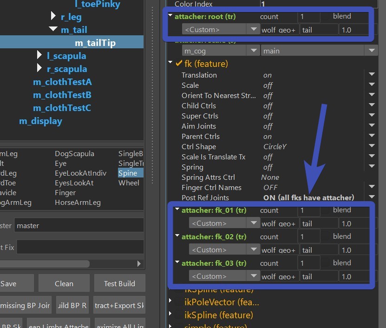Image resolution: width=386 pixels, height=328 pixels.
Task: Collapse the m_tail tree node arrow
Action: tap(53, 29)
